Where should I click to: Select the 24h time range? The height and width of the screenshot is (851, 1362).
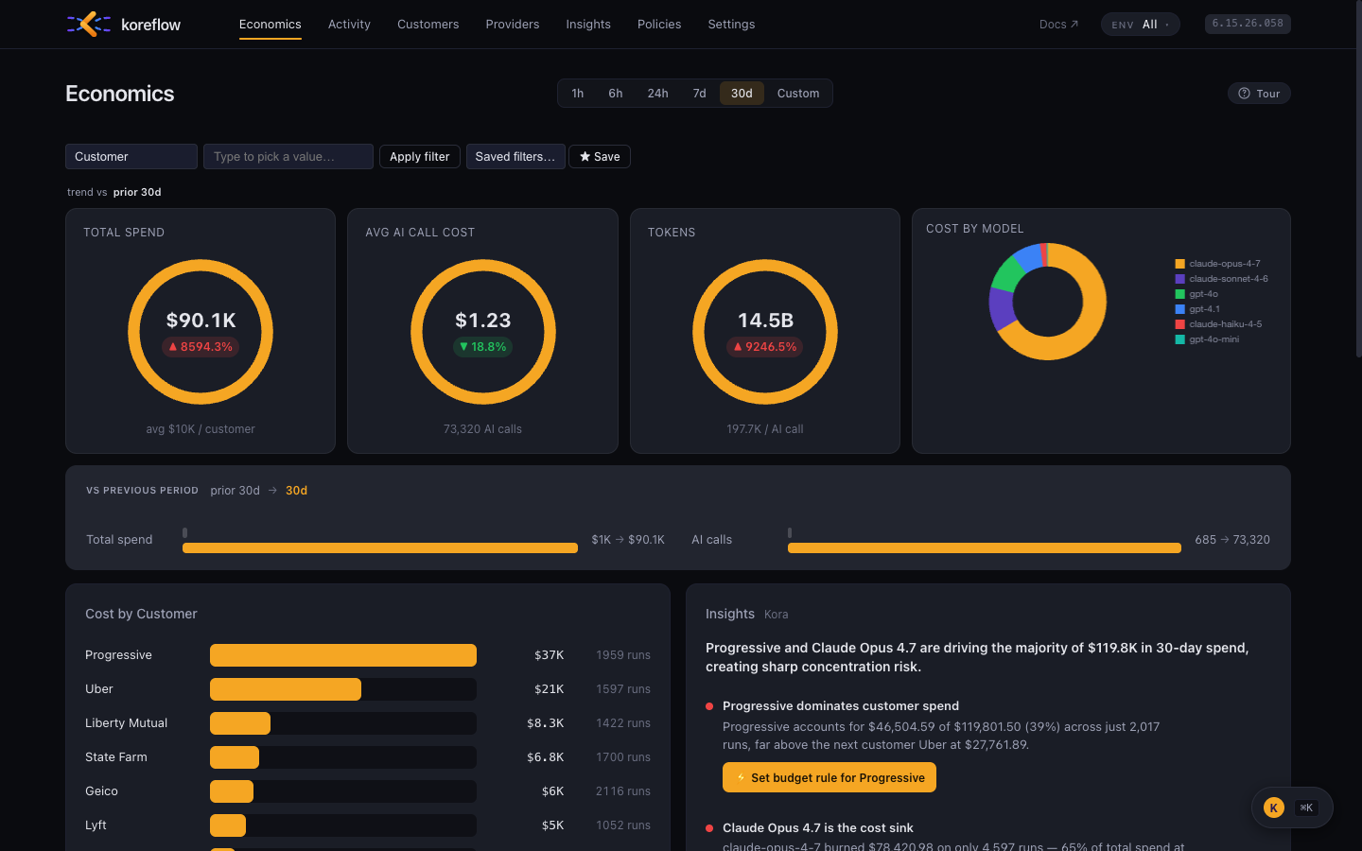coord(658,94)
